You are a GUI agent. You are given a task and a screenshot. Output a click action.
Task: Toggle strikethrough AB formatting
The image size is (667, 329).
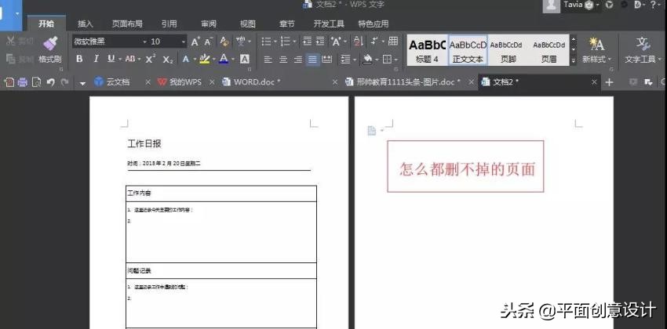click(x=130, y=59)
